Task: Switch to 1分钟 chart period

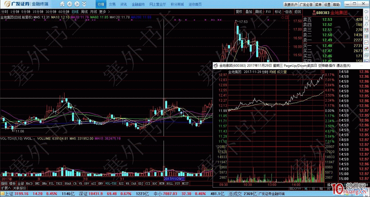Action: coord(15,12)
